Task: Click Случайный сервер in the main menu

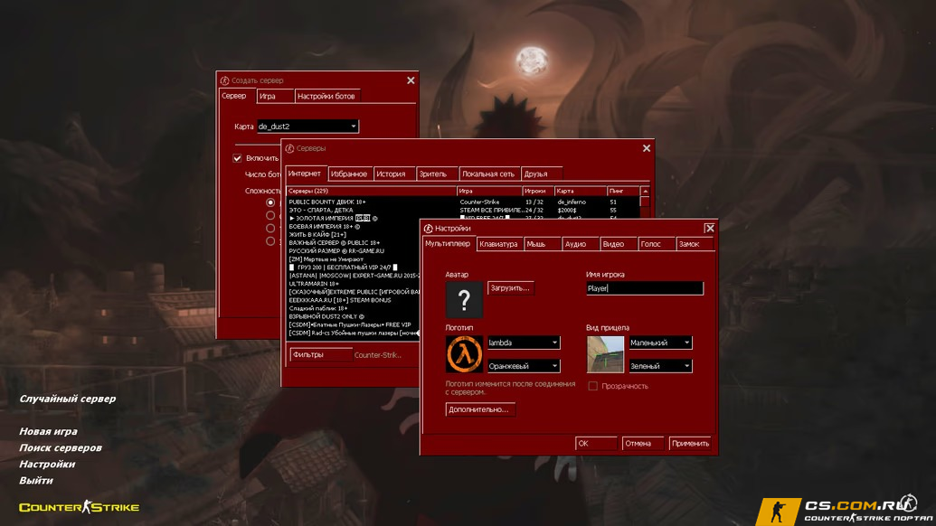Action: point(68,399)
